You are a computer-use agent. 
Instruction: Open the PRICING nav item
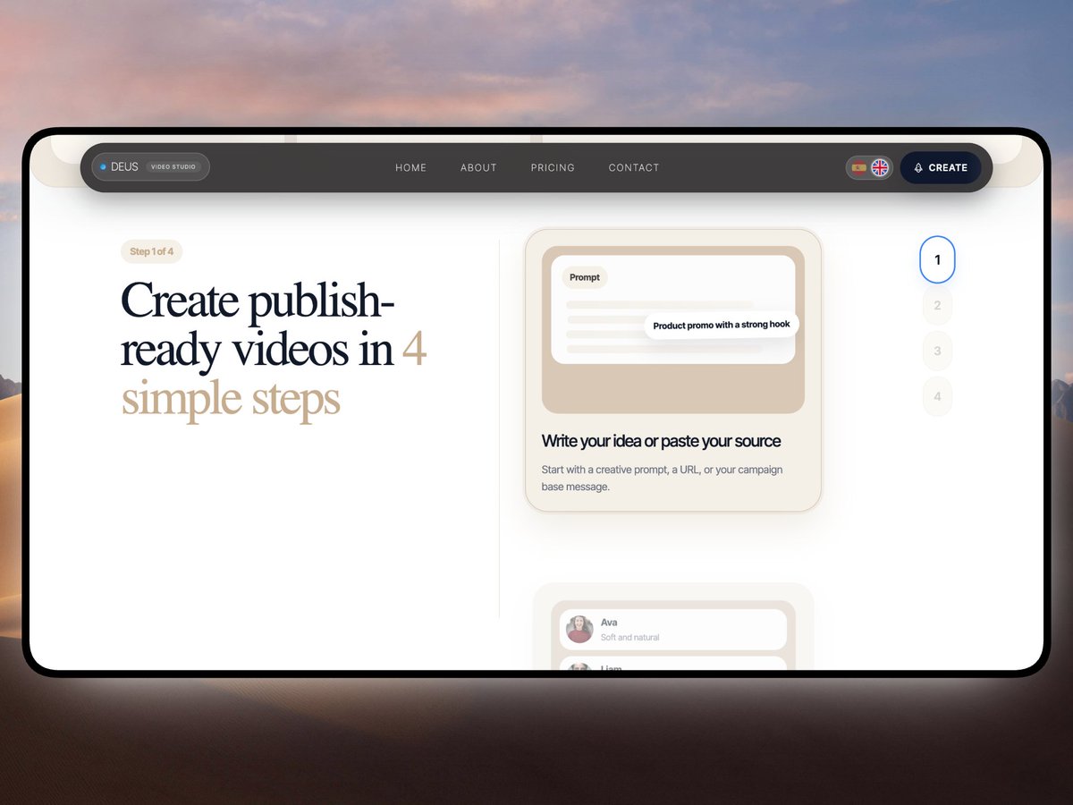[553, 168]
